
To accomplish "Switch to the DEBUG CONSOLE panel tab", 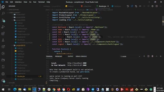I will pos(81,56).
